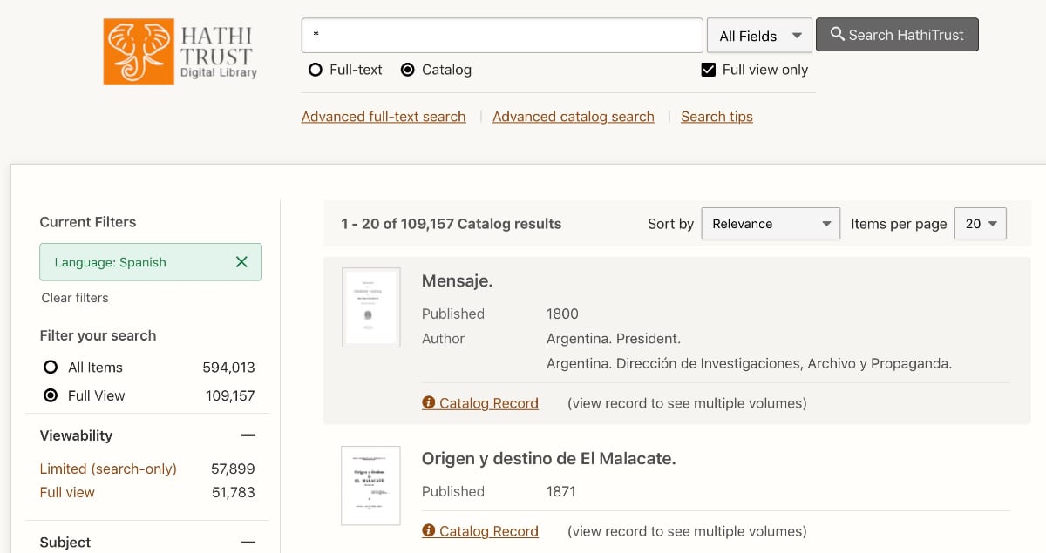Filter by Limited (search-only) viewability

click(x=108, y=469)
